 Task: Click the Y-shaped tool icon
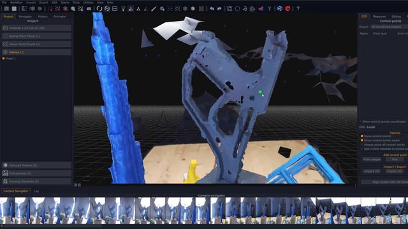269,9
